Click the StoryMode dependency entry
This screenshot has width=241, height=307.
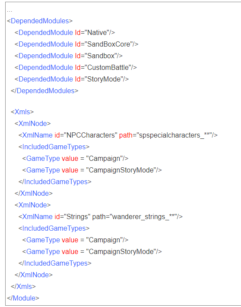pos(72,79)
